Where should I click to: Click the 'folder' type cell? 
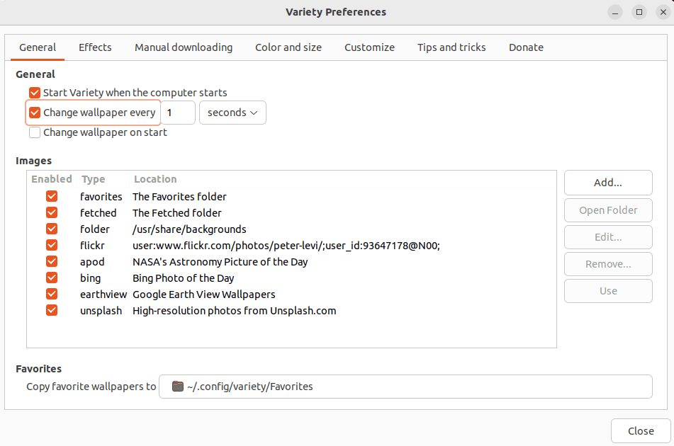click(x=94, y=229)
